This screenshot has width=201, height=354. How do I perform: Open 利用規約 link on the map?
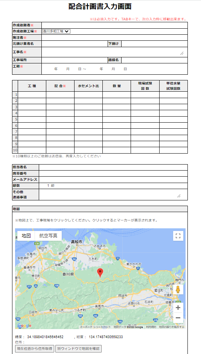[150, 327]
